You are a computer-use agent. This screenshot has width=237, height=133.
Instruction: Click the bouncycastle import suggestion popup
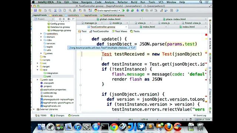(x=101, y=48)
